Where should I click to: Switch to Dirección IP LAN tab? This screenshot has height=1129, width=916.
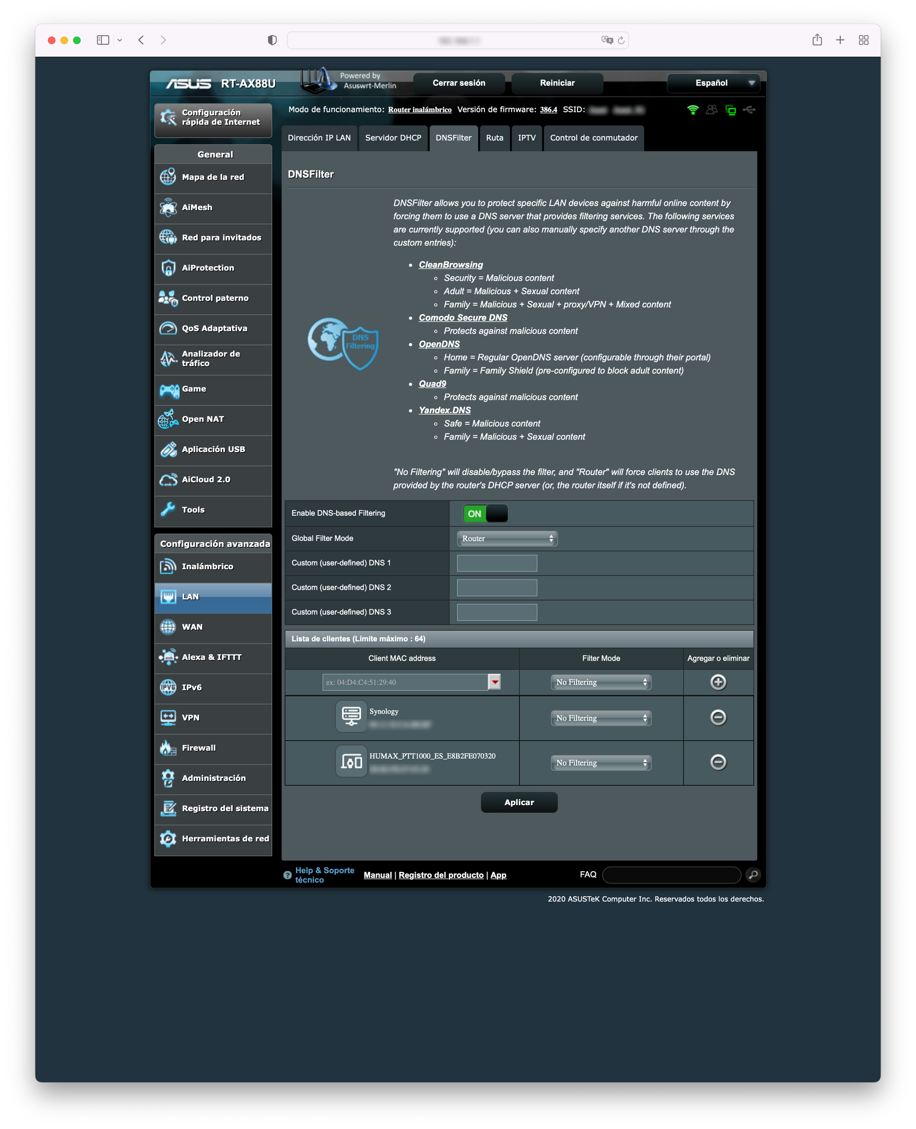point(319,138)
